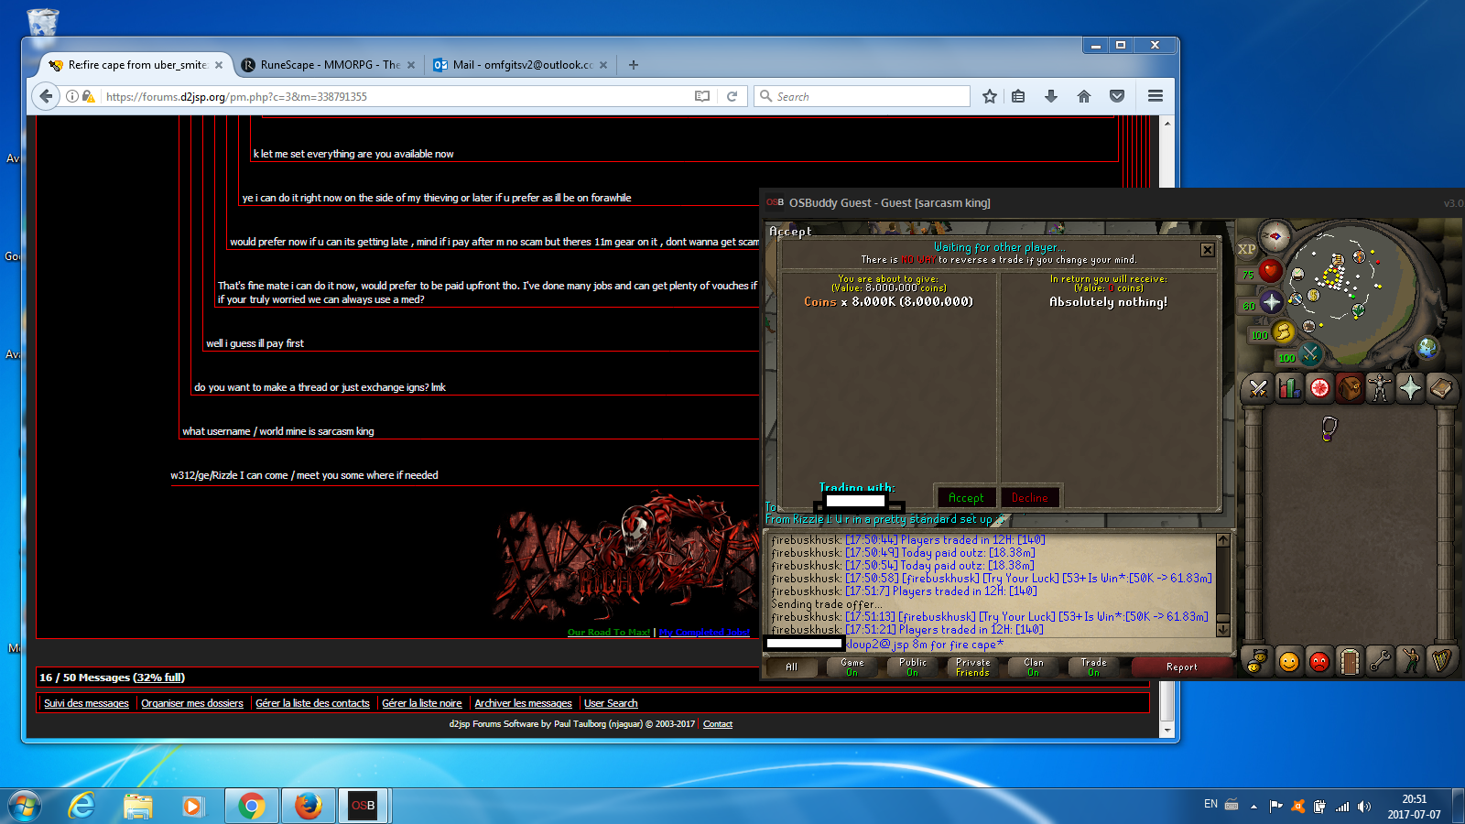This screenshot has height=824, width=1465.
Task: Open the Combat Options tab icon
Action: [1258, 389]
